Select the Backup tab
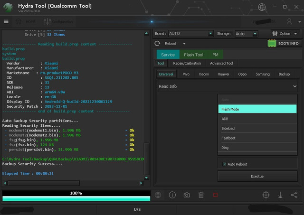This screenshot has width=304, height=215. click(284, 74)
